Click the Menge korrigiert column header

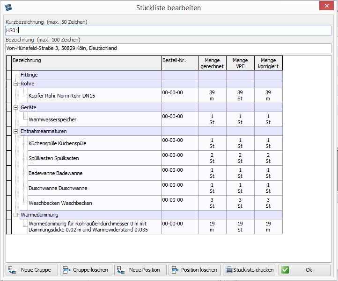(268, 63)
